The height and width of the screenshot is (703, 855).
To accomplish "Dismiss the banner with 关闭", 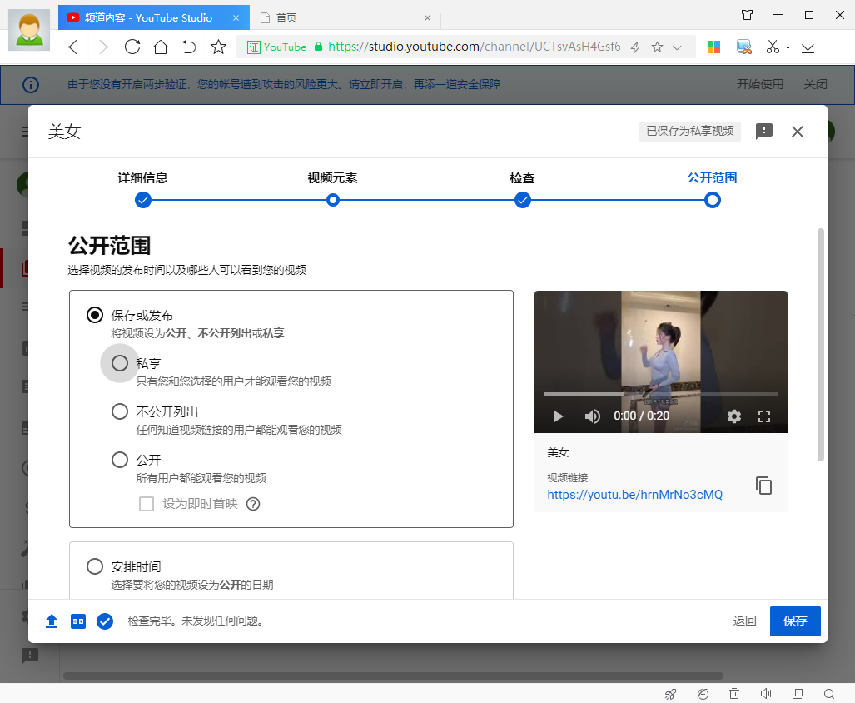I will [x=815, y=84].
